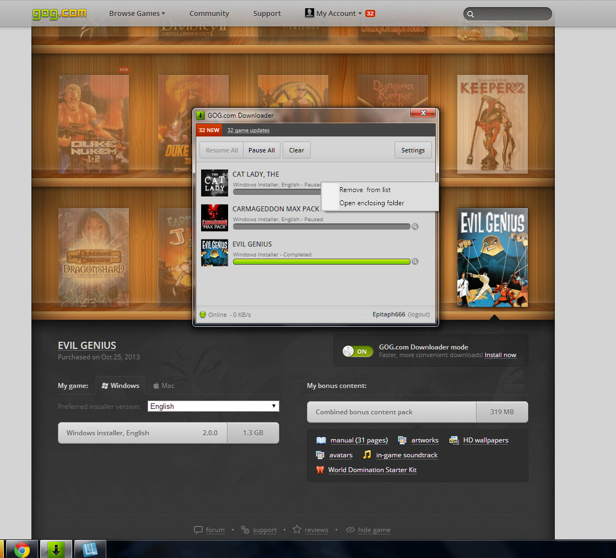
Task: Open the in-game soundtrack link
Action: [407, 455]
